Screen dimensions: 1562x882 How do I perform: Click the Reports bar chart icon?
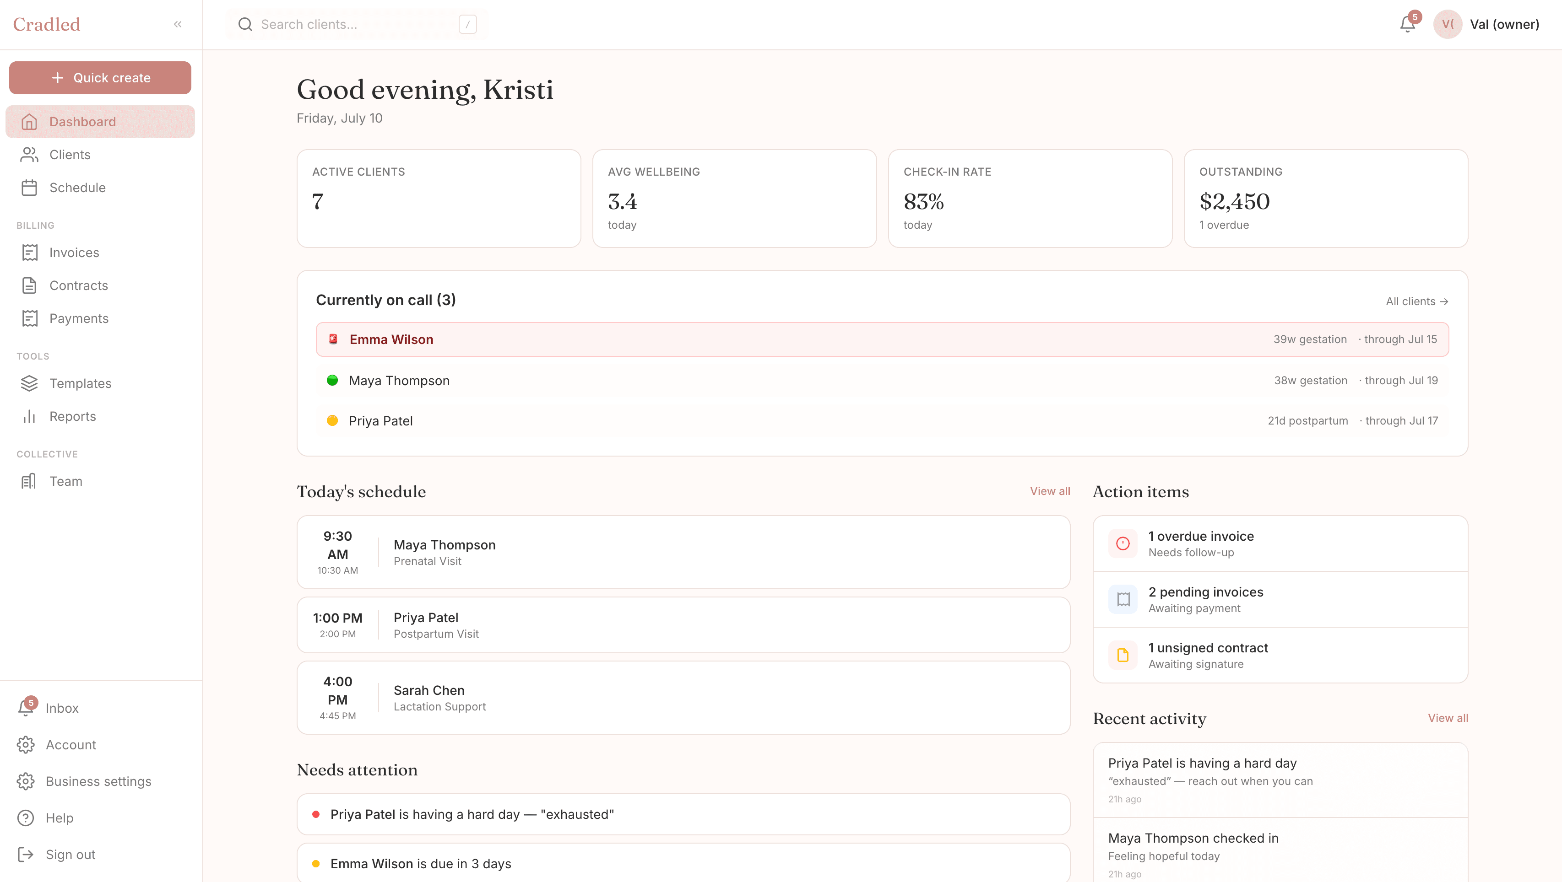click(x=29, y=416)
